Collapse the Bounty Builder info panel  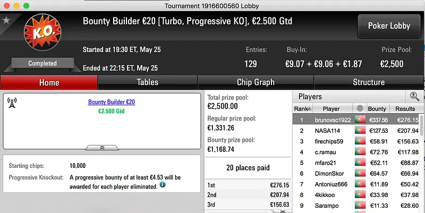point(102,148)
